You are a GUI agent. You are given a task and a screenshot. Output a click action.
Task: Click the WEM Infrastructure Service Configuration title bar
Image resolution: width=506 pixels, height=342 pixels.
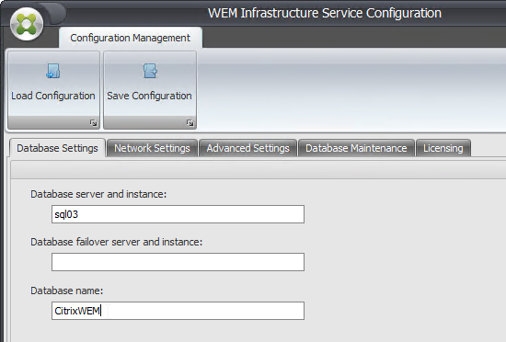click(x=325, y=13)
